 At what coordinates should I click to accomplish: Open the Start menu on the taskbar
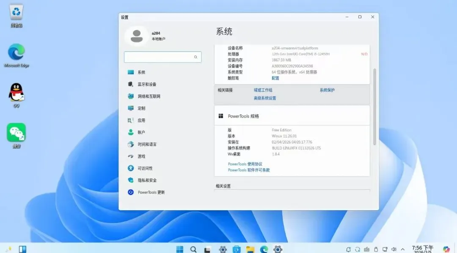pyautogui.click(x=180, y=249)
